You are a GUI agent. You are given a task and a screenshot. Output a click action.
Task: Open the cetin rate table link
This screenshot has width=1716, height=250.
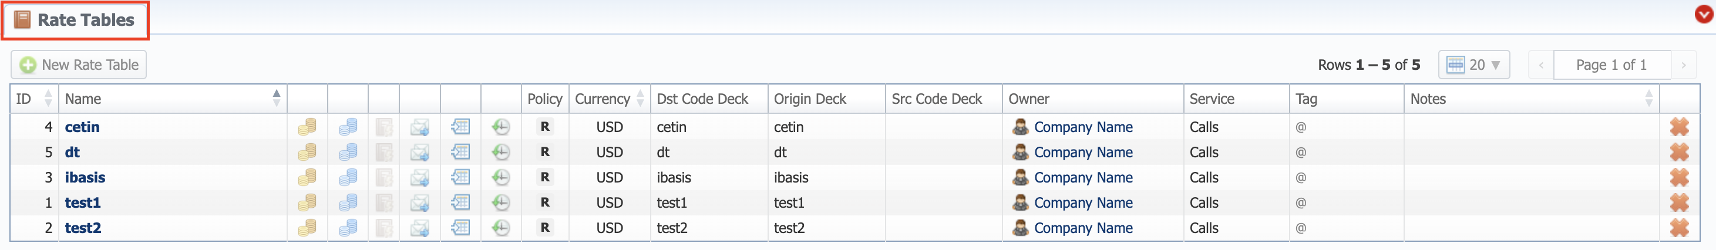click(82, 126)
